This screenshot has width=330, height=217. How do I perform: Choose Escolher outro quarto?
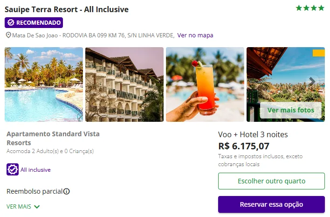click(271, 181)
